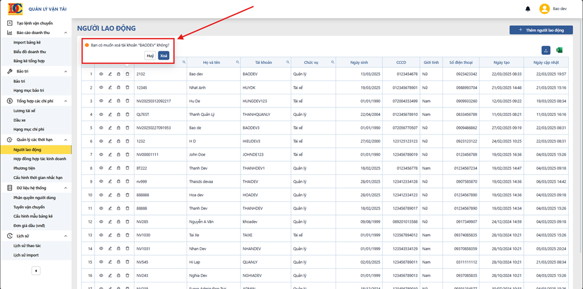Click edit pencil icon for Hu De row
The height and width of the screenshot is (289, 583).
109,101
